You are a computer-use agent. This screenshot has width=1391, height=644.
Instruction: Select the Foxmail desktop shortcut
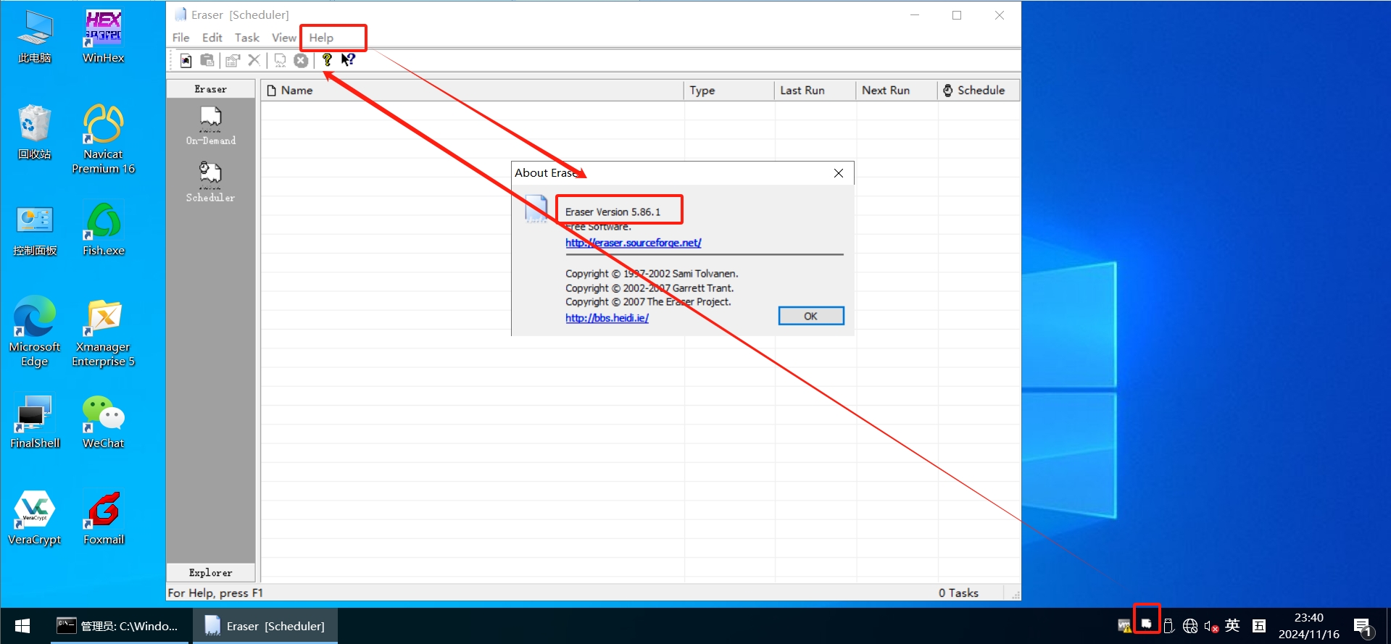pos(104,519)
